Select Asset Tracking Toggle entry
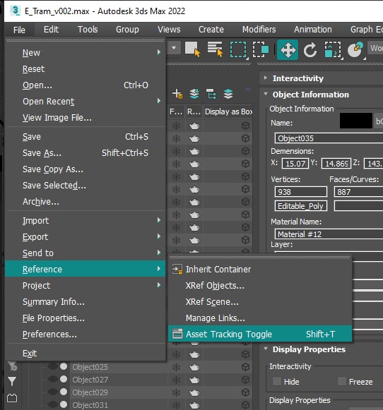383x410 pixels. coord(260,334)
